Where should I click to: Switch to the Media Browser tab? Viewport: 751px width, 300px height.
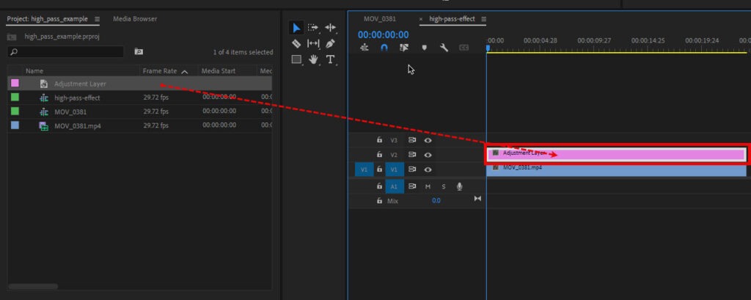(134, 18)
